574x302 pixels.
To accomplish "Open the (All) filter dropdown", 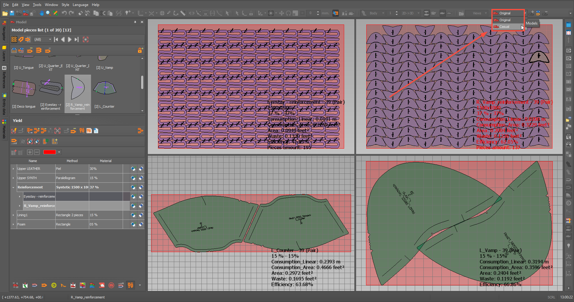I will pyautogui.click(x=43, y=39).
